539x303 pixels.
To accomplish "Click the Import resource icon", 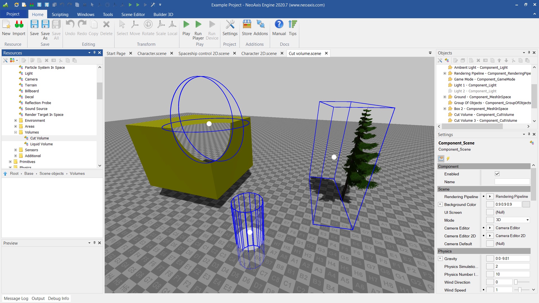I will point(19,25).
